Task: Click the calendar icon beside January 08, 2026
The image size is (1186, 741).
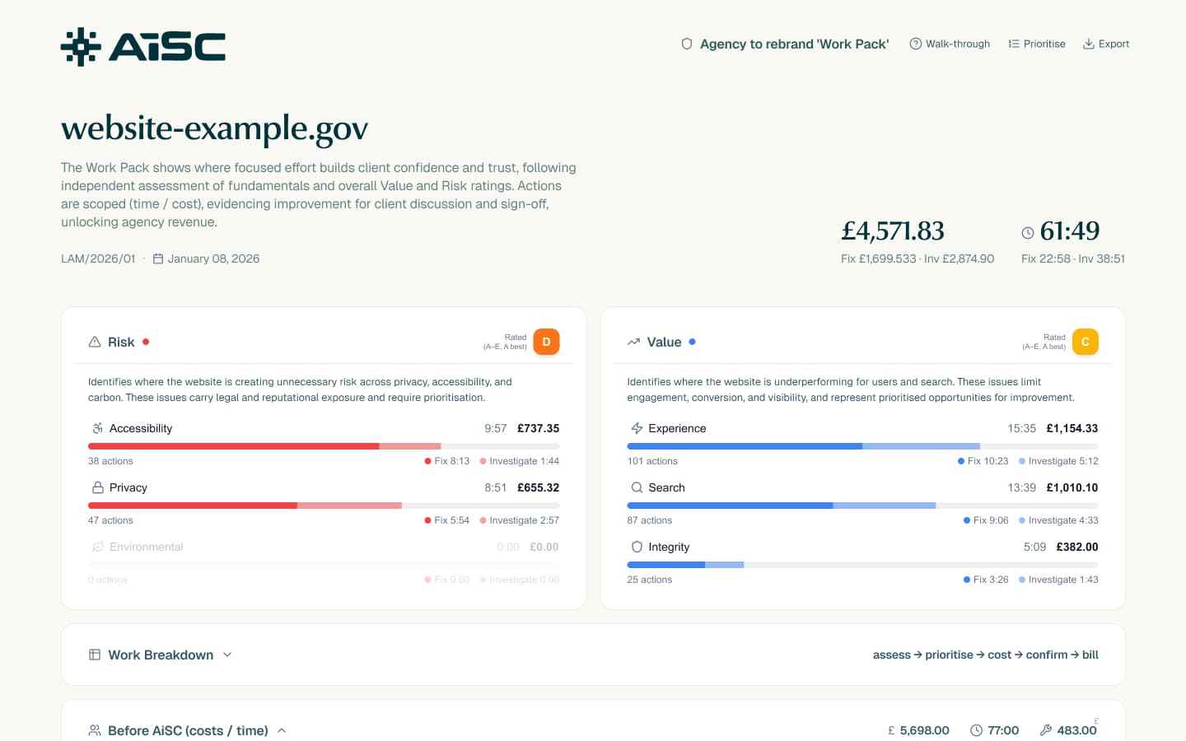Action: [x=157, y=259]
